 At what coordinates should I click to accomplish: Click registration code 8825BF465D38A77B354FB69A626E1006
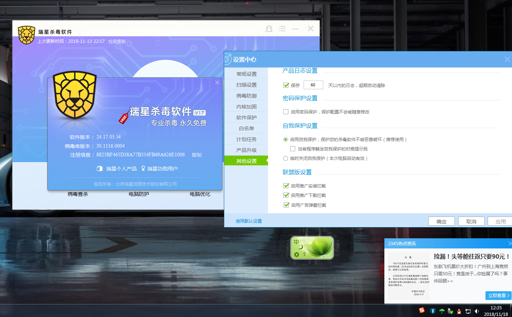[141, 155]
